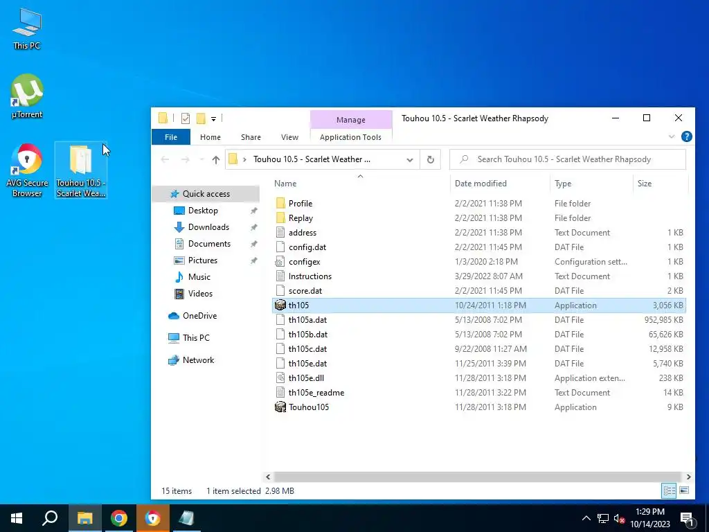The width and height of the screenshot is (709, 532).
Task: Click the Properties icon in the quick access toolbar
Action: pos(186,118)
